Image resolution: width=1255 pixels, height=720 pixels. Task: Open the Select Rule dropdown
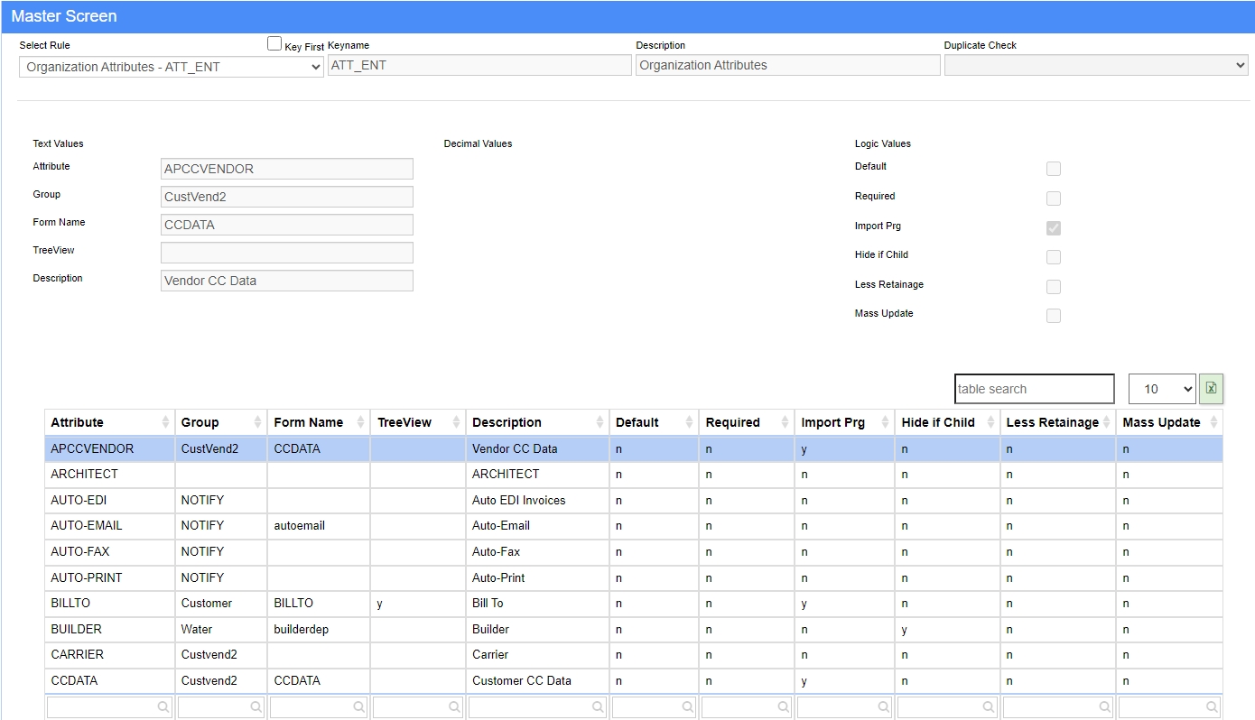coord(172,67)
